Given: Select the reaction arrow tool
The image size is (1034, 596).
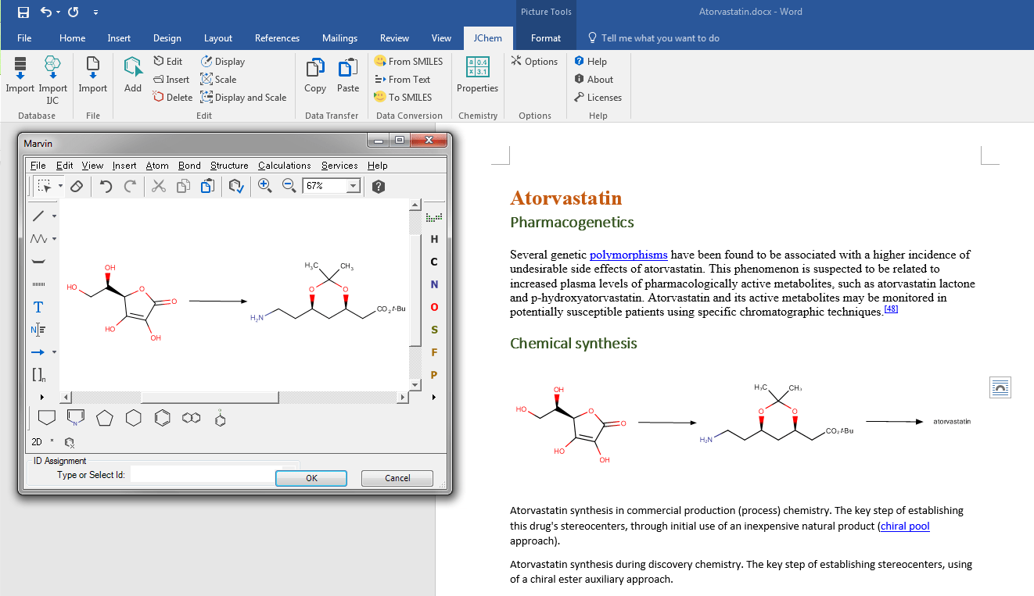Looking at the screenshot, I should (38, 352).
